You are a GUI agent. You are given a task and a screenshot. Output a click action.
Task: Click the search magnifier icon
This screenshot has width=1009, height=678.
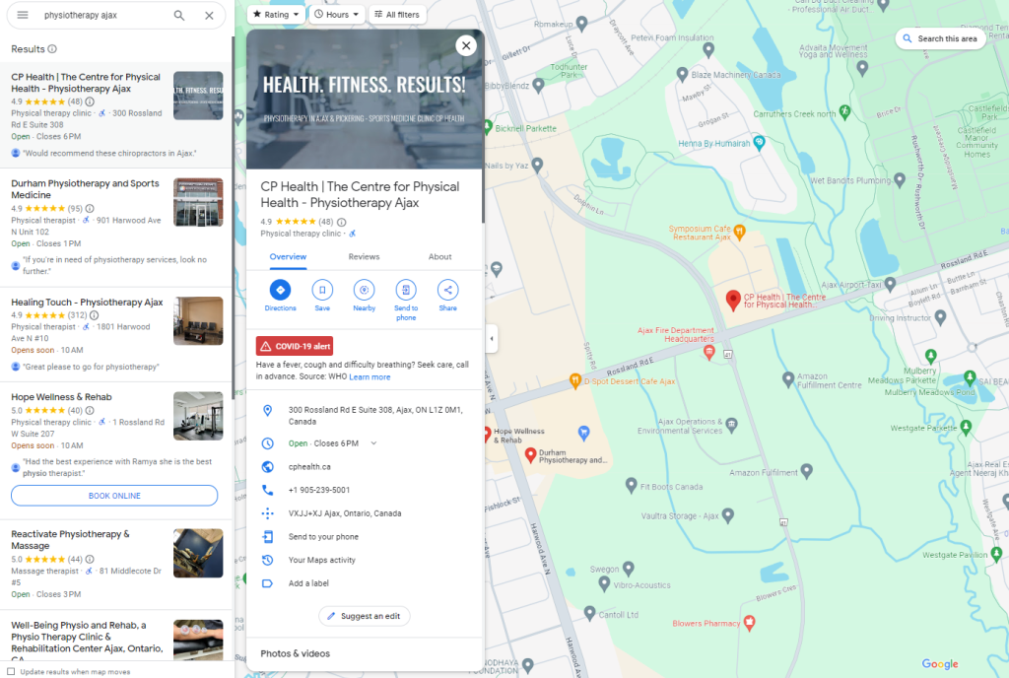pos(179,16)
